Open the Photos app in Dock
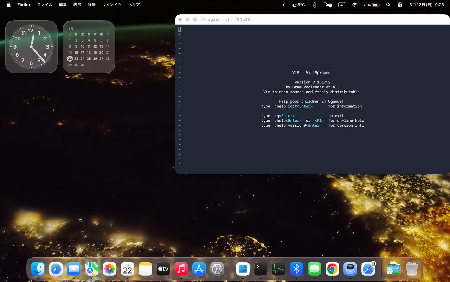This screenshot has width=450, height=282. (110, 269)
